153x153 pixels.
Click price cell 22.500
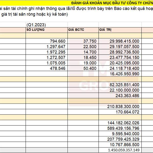(x=83, y=47)
